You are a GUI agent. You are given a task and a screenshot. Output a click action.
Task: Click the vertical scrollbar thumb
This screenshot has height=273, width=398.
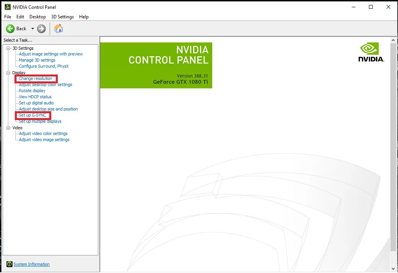point(393,147)
